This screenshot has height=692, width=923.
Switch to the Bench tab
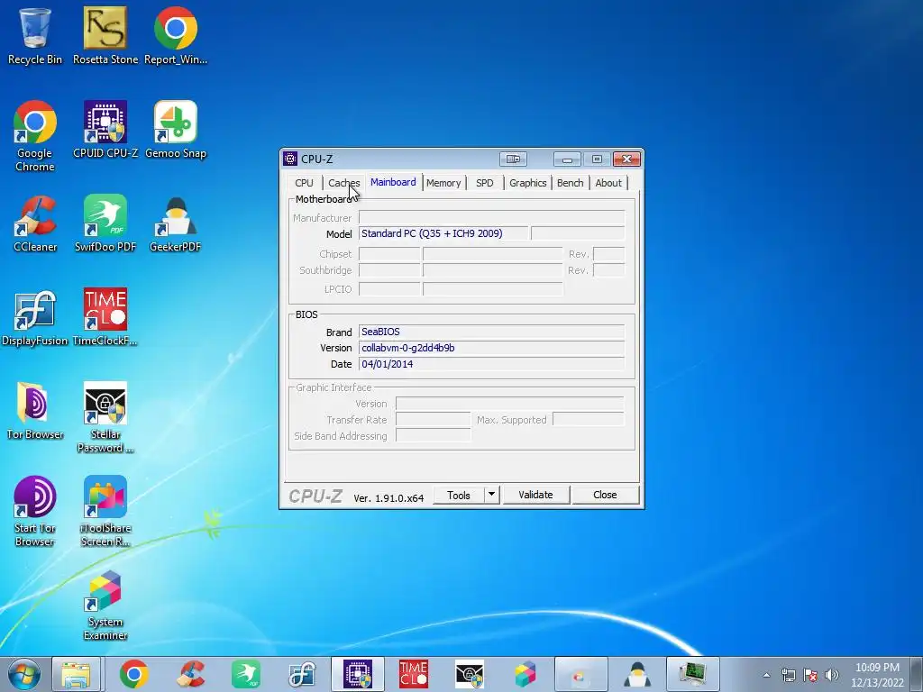pyautogui.click(x=571, y=183)
